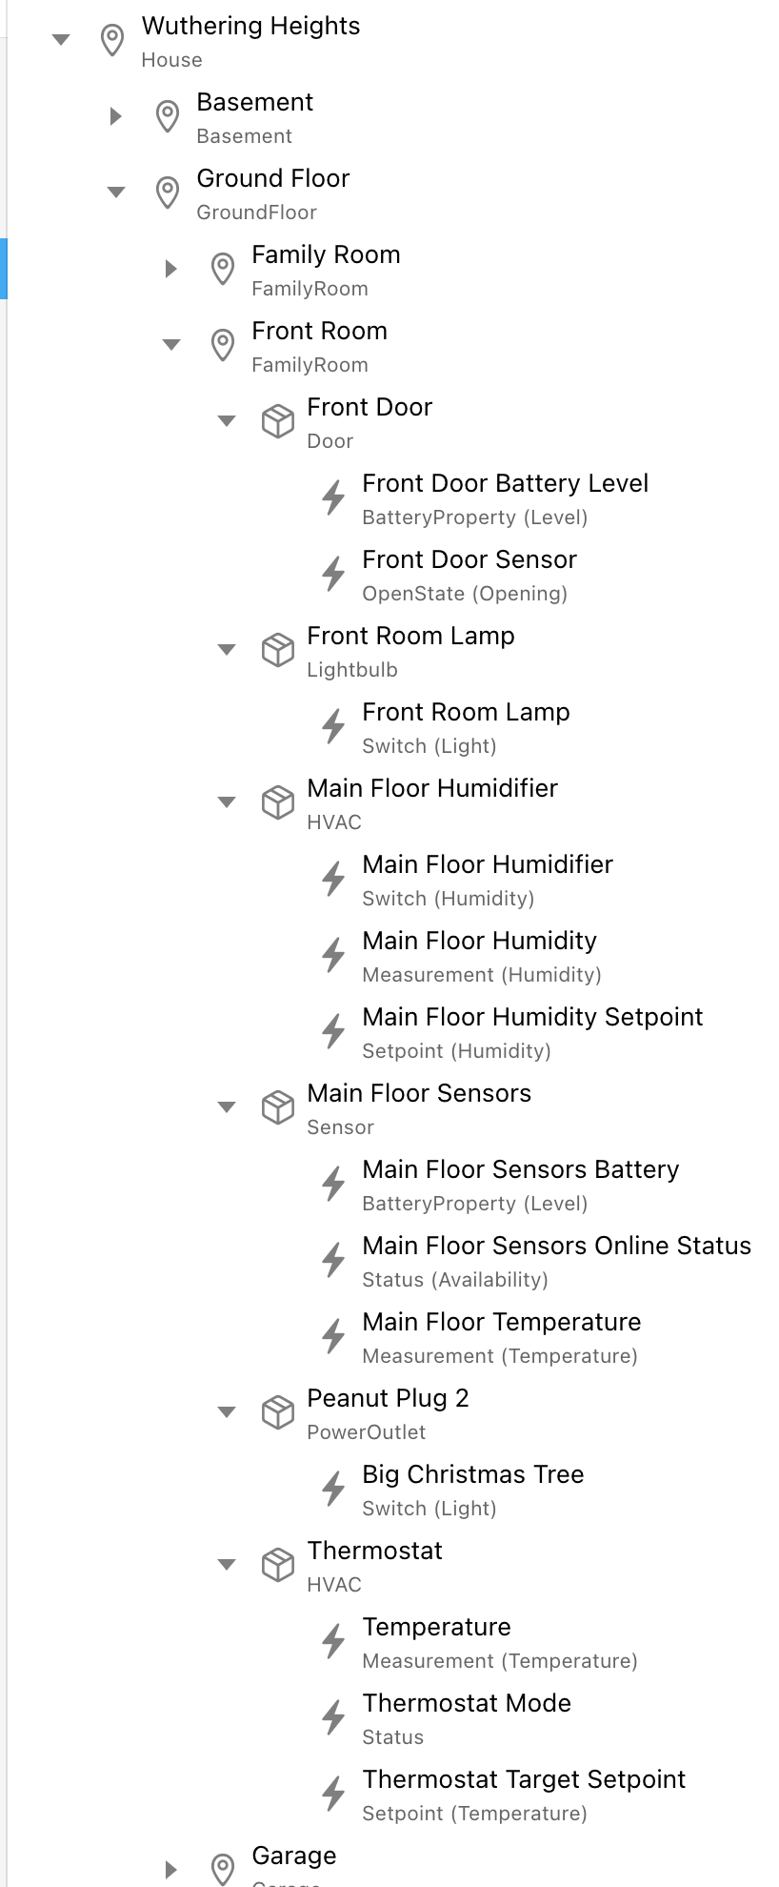Screen dimensions: 779x1887
Task: Click the Main Floor Humidifier cube icon
Action: (277, 802)
